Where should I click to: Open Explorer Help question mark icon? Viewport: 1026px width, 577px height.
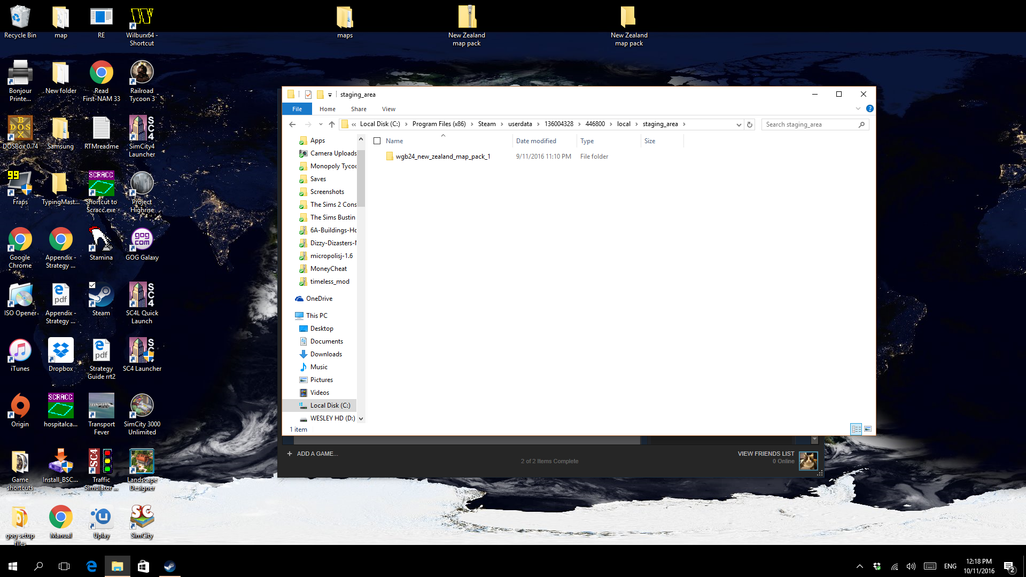tap(869, 108)
